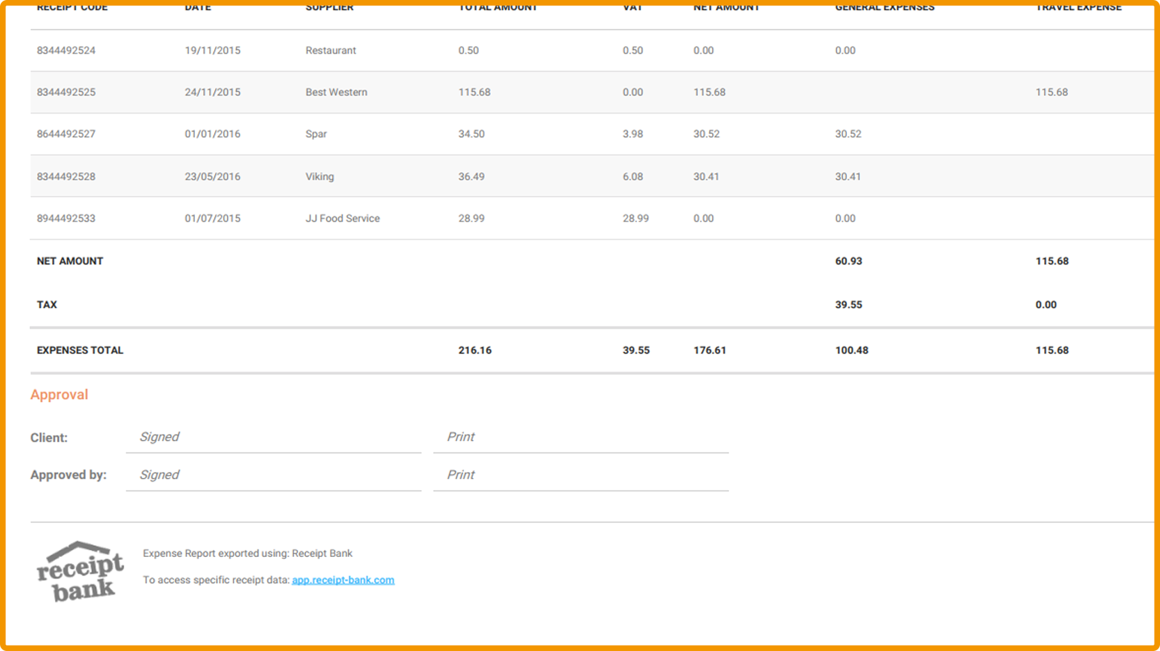
Task: Click the date 23/05/2016
Action: [x=212, y=176]
